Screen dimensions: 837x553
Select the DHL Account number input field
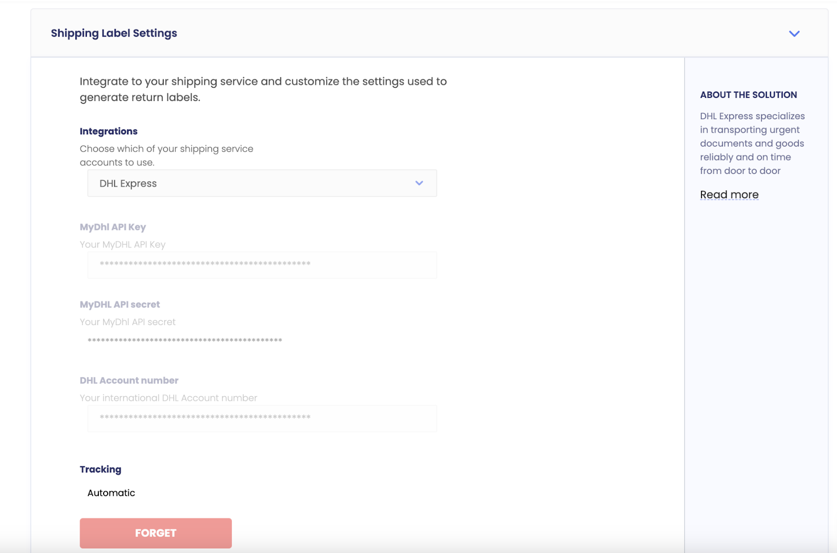coord(262,418)
